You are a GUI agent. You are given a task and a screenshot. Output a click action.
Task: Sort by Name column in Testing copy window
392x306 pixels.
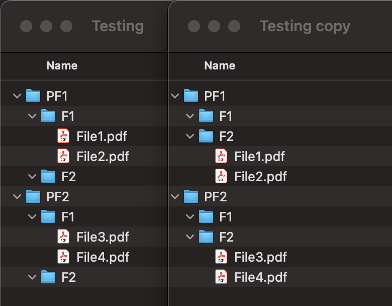point(220,65)
